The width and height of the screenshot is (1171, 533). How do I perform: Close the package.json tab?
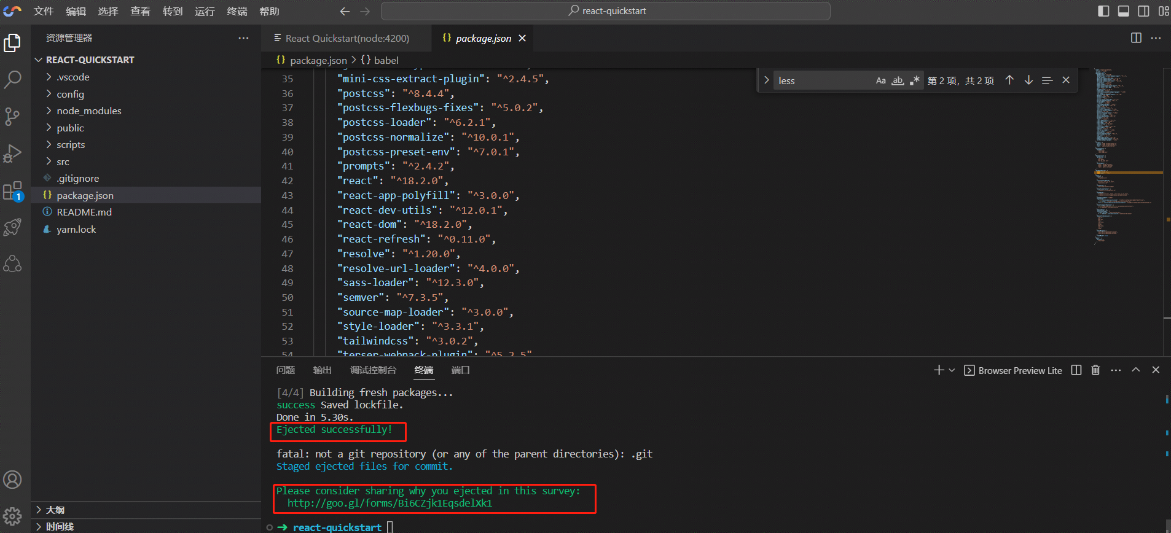tap(522, 38)
